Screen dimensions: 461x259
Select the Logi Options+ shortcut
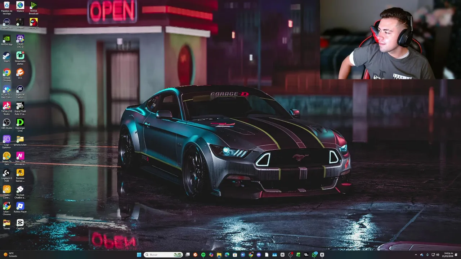point(6,142)
